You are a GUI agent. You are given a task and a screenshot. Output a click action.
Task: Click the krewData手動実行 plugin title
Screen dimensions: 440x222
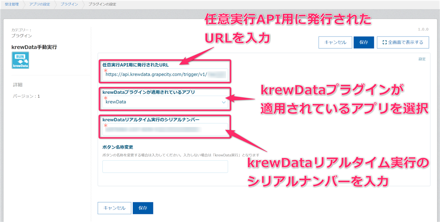(x=34, y=47)
